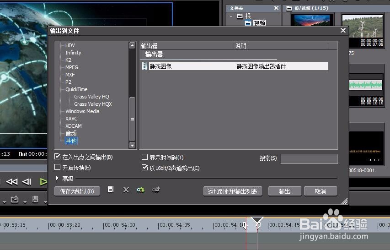Click the dialog resize grip corner

(345, 201)
